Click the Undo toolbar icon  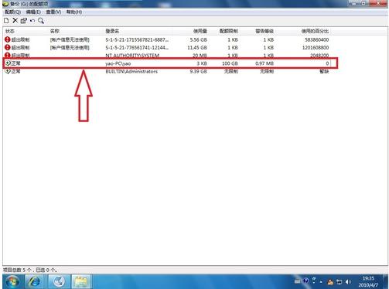(32, 21)
